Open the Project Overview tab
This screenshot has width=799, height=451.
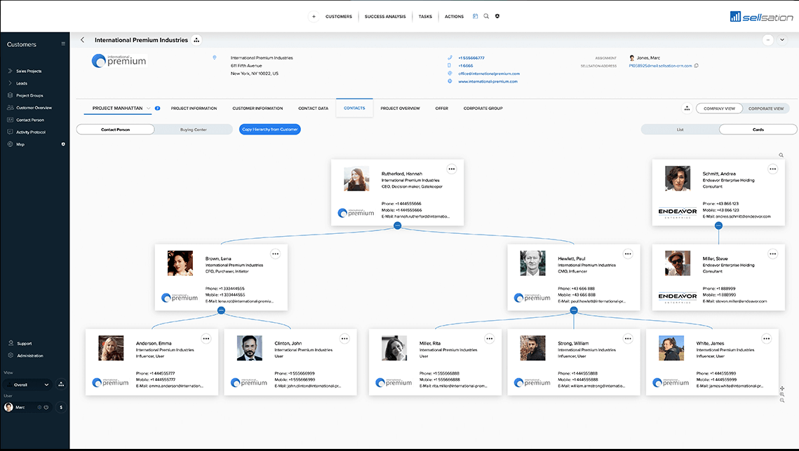[x=400, y=109]
